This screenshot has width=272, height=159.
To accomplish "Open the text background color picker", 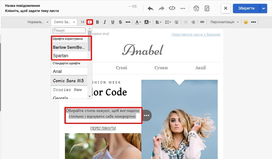I will pyautogui.click(x=147, y=22).
